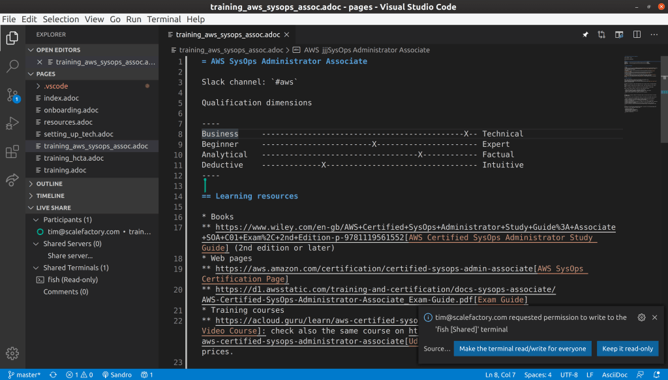Collapse the Shared Servers (0) node
Viewport: 668px width, 380px height.
click(92, 244)
